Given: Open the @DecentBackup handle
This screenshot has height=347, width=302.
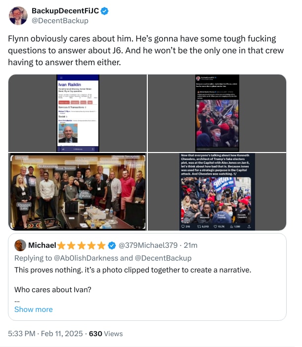Looking at the screenshot, I should click(x=60, y=21).
